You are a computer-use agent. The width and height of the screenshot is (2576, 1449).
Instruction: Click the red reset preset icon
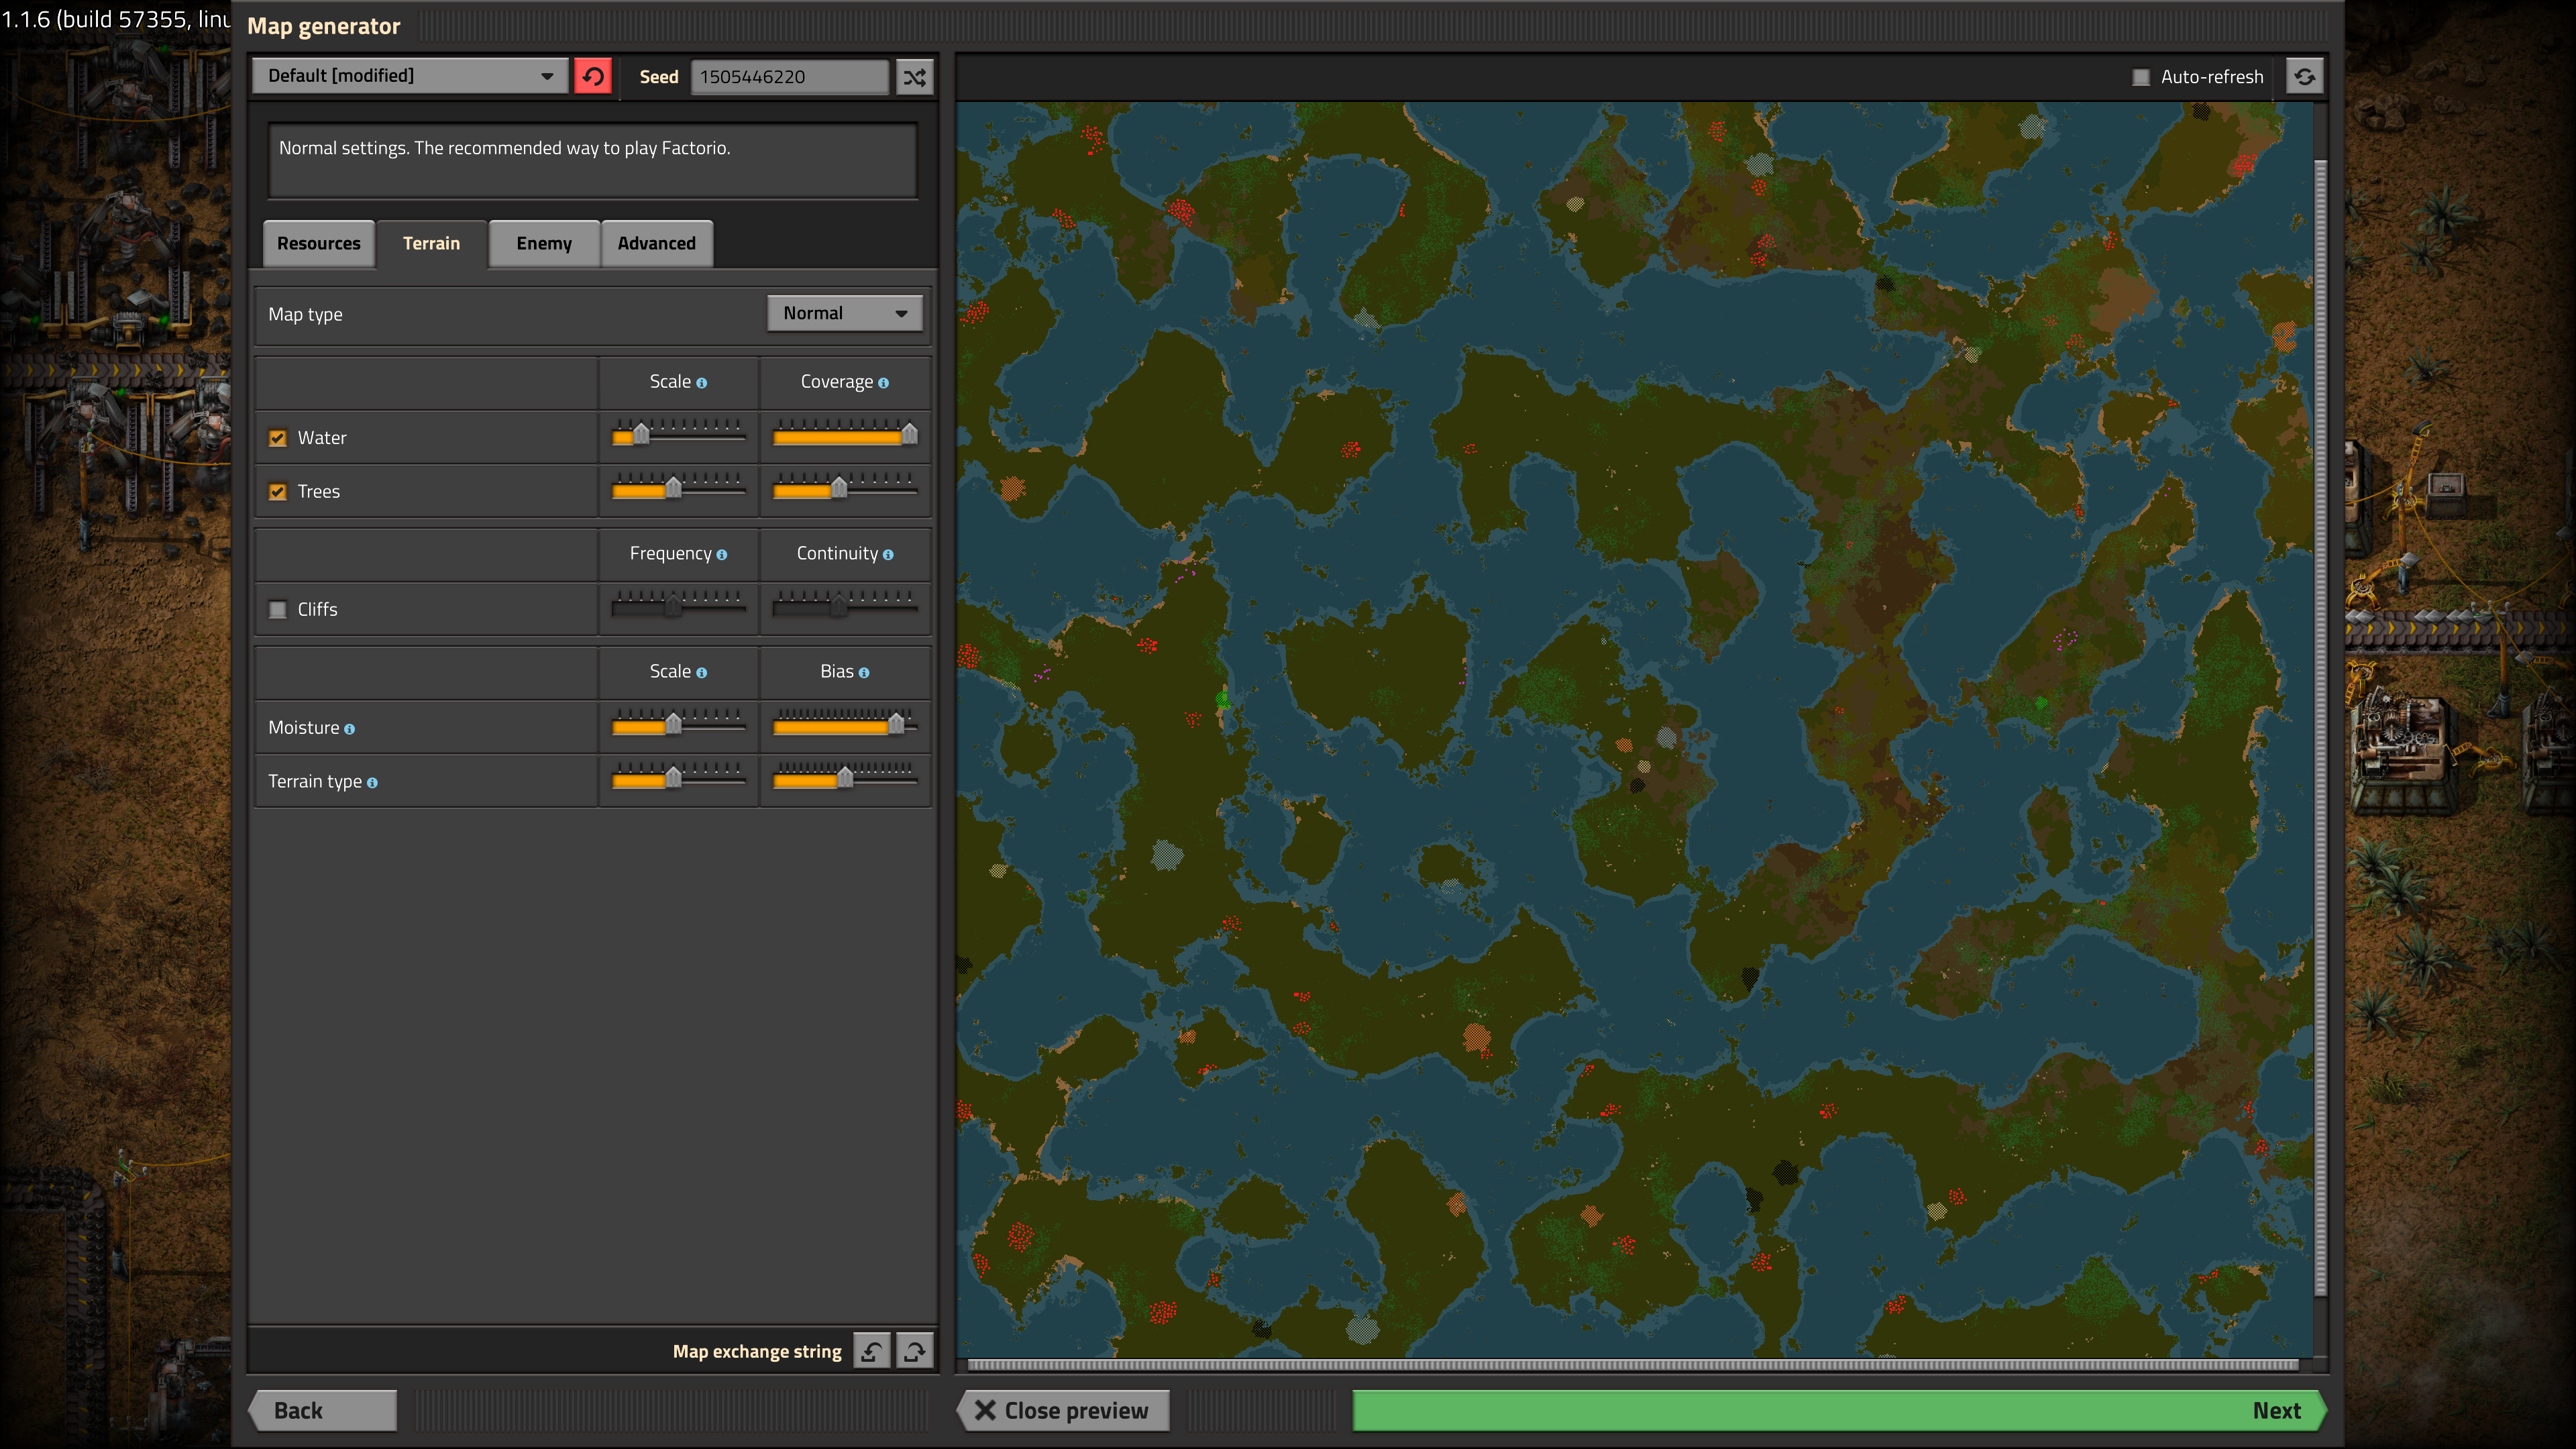point(593,76)
